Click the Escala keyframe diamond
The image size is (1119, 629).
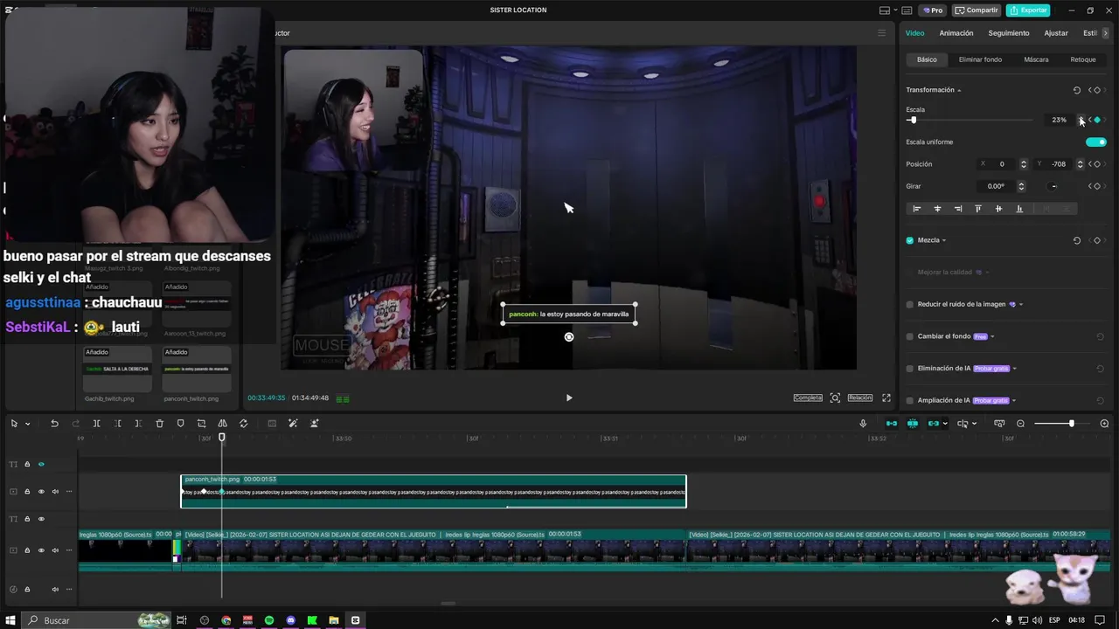(x=1097, y=120)
